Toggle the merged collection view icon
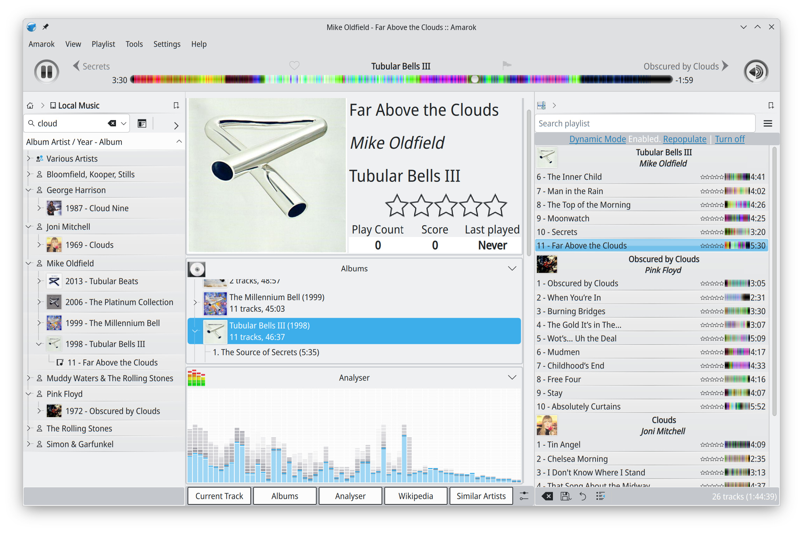 (x=142, y=124)
